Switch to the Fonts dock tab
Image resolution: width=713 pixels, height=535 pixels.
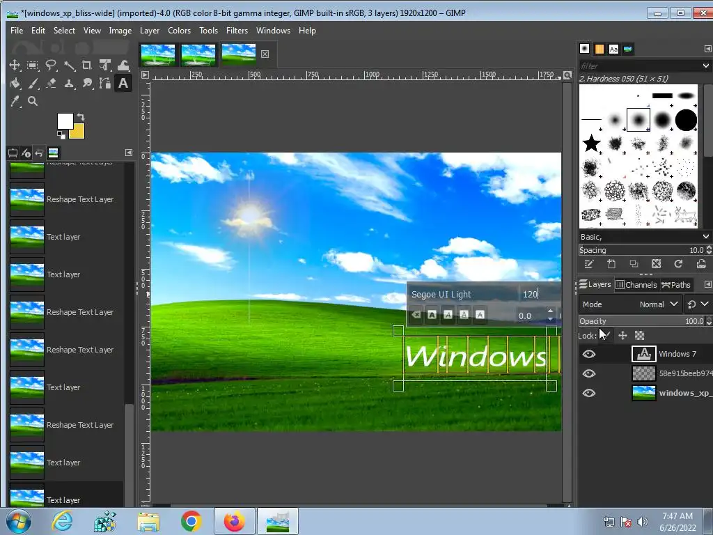[613, 49]
